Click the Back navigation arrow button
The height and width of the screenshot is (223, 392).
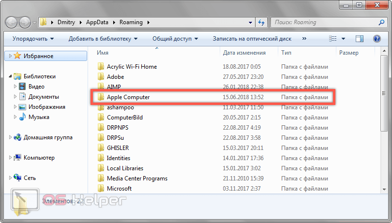12,22
